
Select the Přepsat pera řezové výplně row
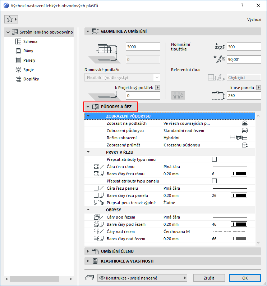pyautogui.click(x=170, y=203)
